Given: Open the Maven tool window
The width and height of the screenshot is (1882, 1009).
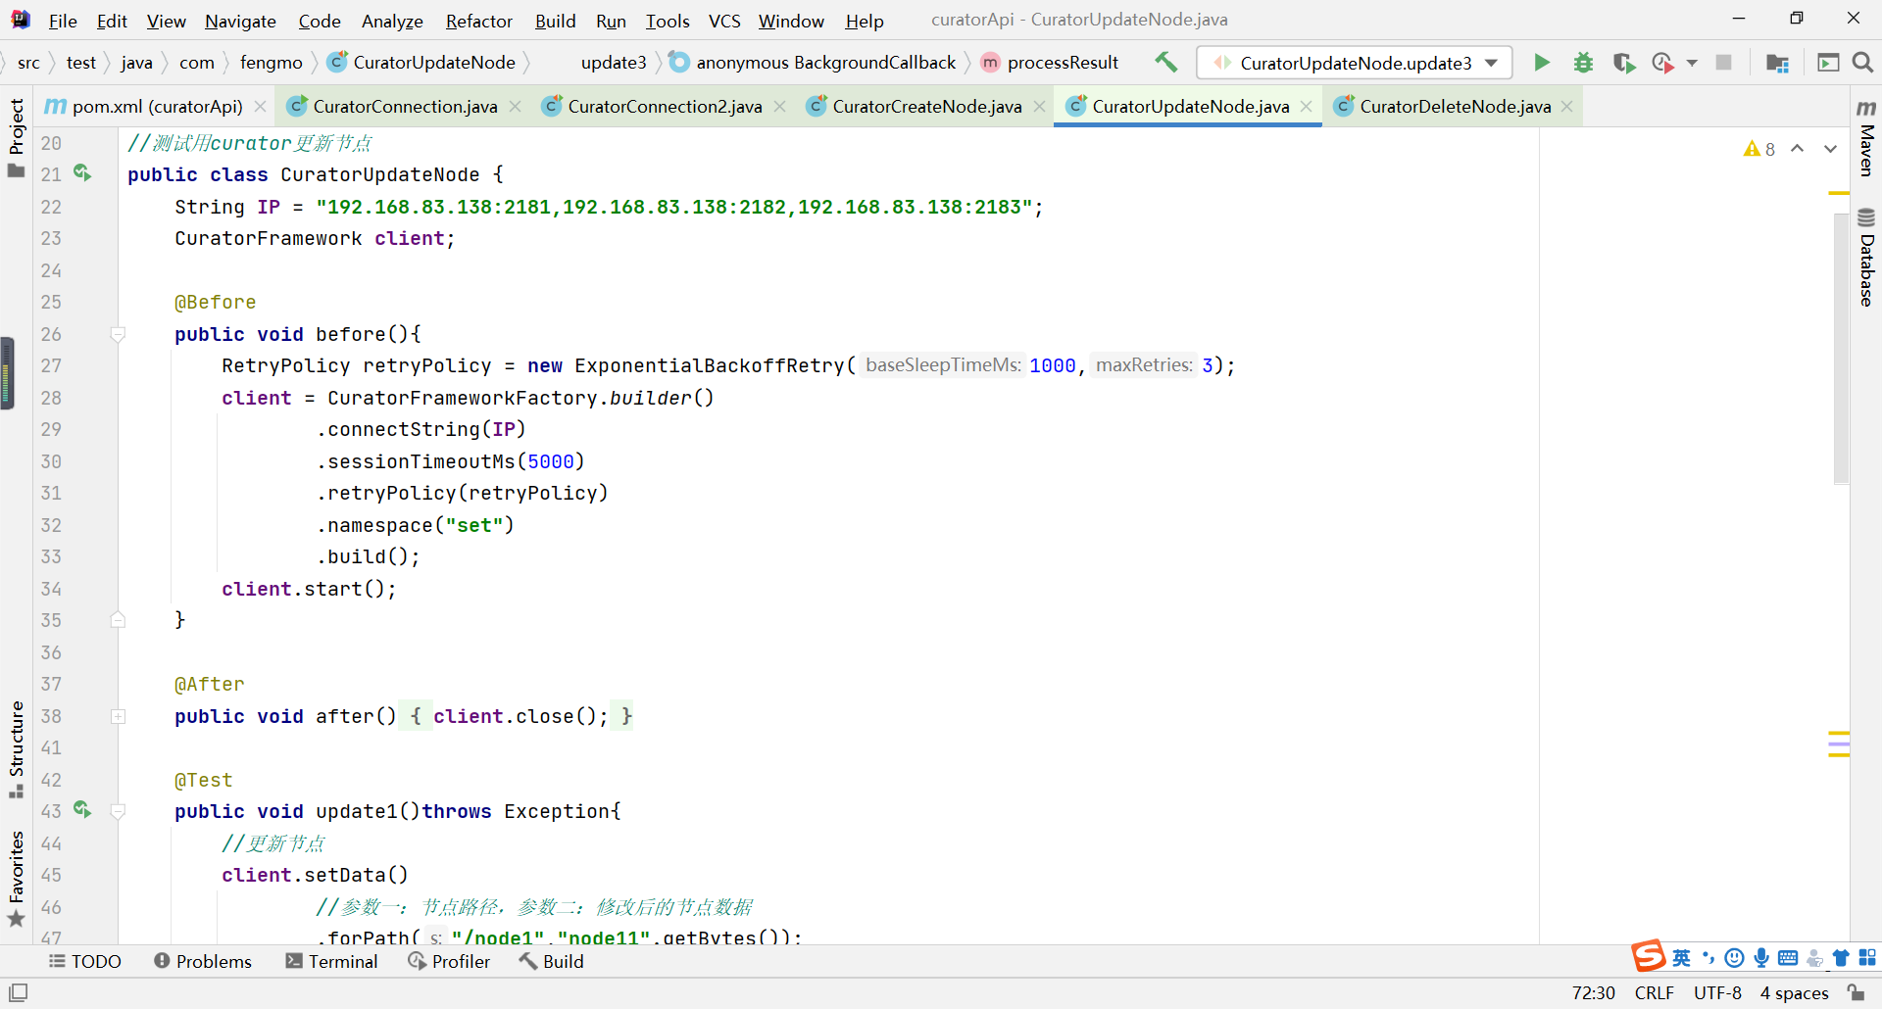Looking at the screenshot, I should pyautogui.click(x=1866, y=139).
